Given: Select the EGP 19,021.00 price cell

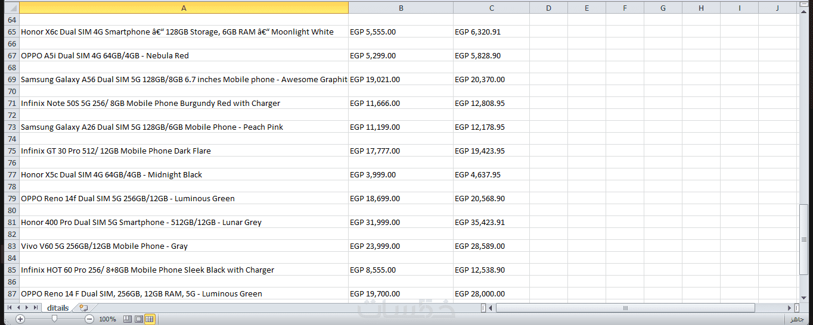Looking at the screenshot, I should (x=401, y=79).
